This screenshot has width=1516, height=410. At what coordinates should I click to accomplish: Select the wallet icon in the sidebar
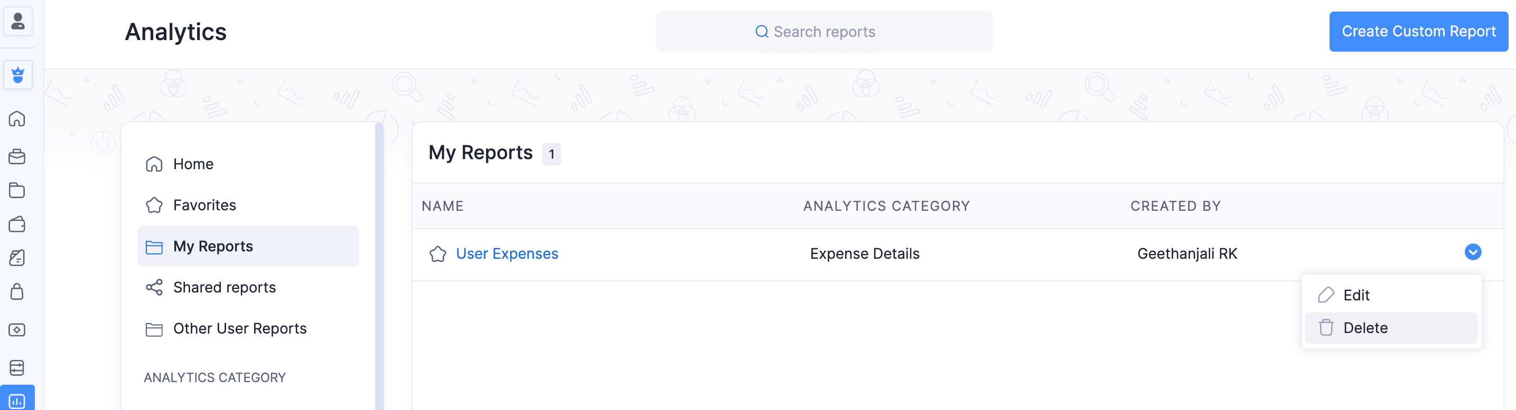tap(17, 224)
